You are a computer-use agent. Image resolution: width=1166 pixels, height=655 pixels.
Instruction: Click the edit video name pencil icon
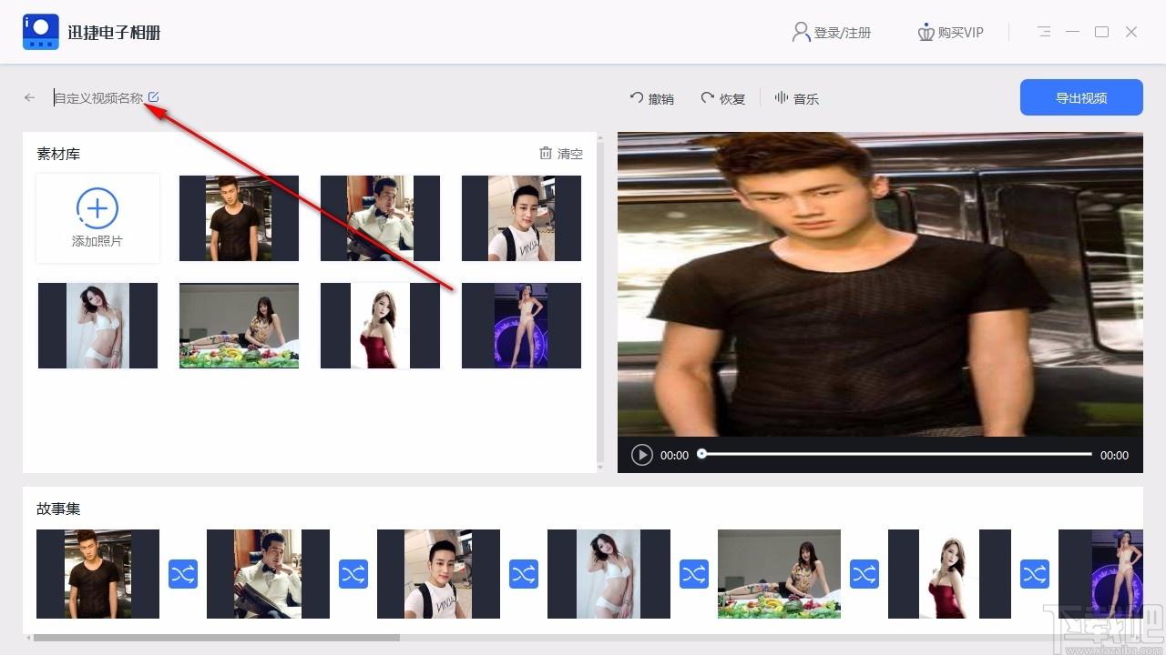[x=153, y=96]
